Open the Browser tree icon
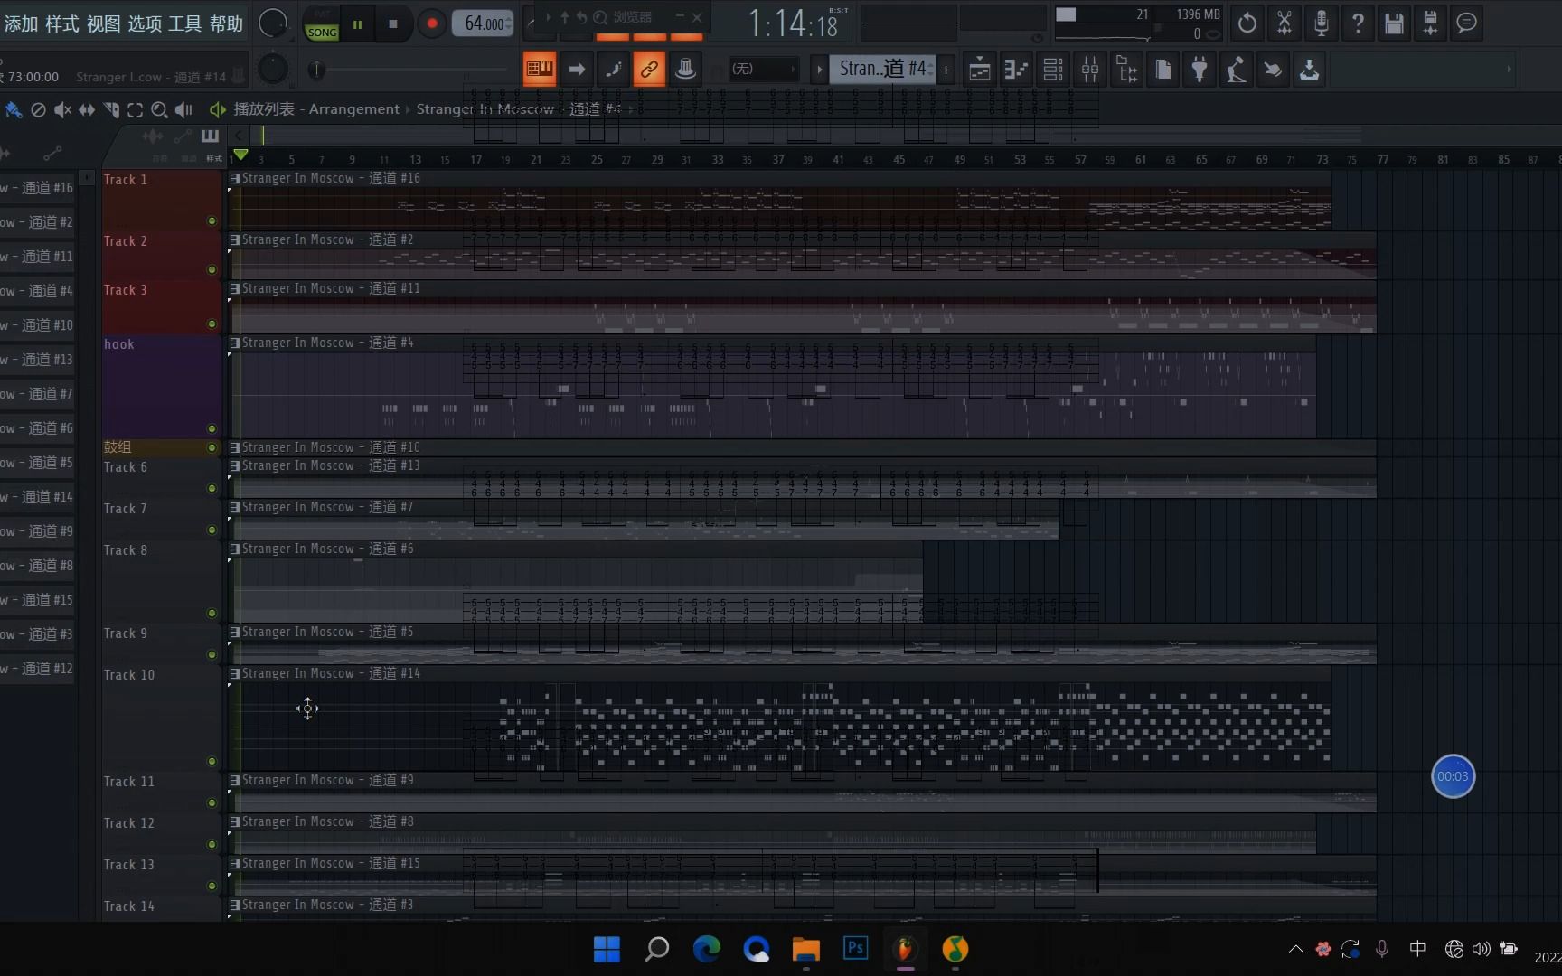The image size is (1562, 976). click(x=1127, y=70)
